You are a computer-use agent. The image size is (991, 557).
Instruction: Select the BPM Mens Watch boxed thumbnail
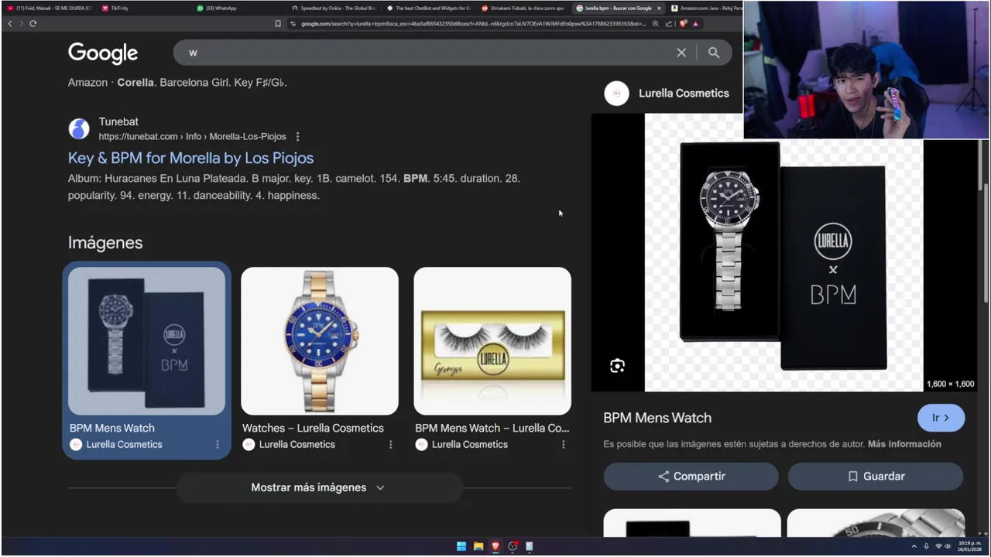[146, 341]
